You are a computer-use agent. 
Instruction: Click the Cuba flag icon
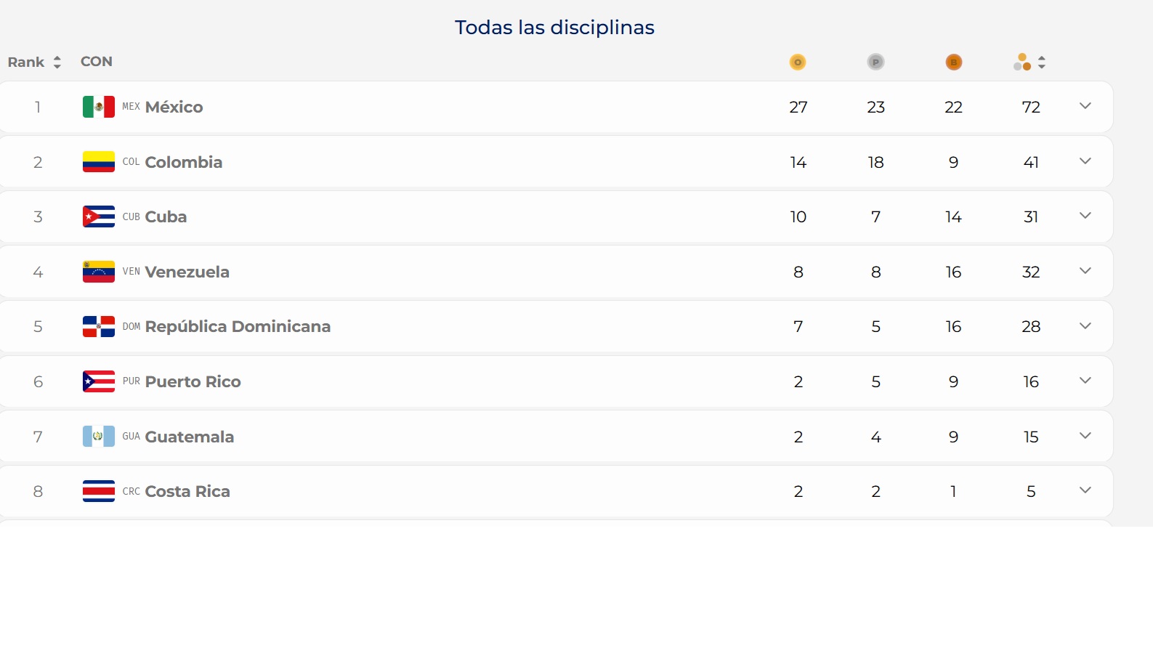tap(99, 216)
